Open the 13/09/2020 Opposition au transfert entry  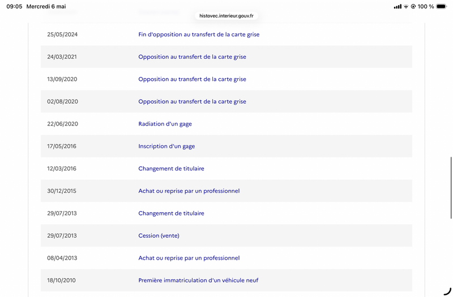192,79
